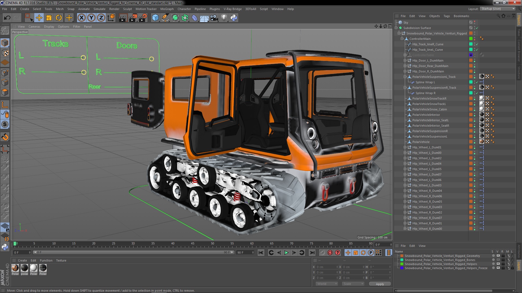Play the animation forward

[286, 253]
